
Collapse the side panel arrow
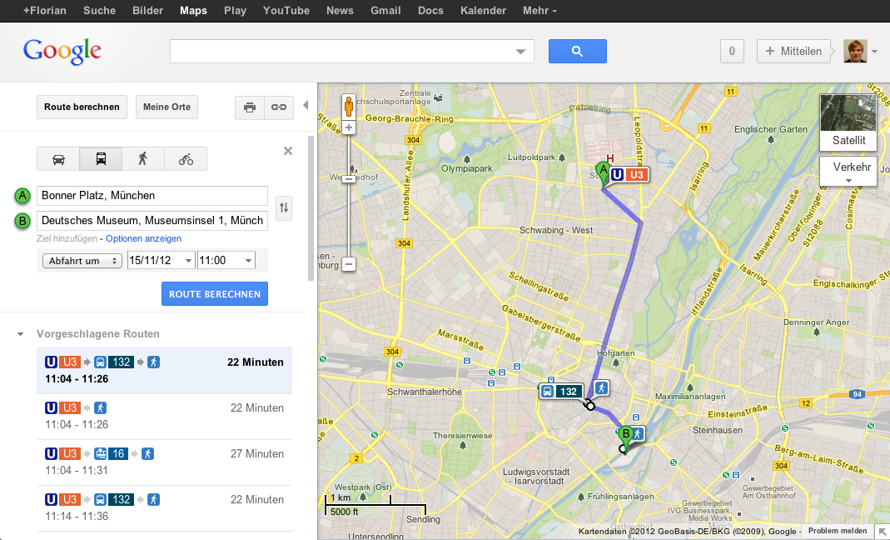tap(306, 105)
